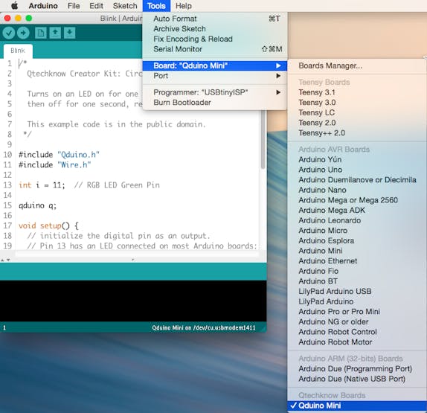Choose Fix Encoding & Reload
The width and height of the screenshot is (427, 413).
pyautogui.click(x=214, y=39)
